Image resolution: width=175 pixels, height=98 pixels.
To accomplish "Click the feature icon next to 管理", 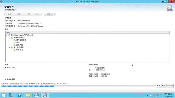I will [14, 42].
